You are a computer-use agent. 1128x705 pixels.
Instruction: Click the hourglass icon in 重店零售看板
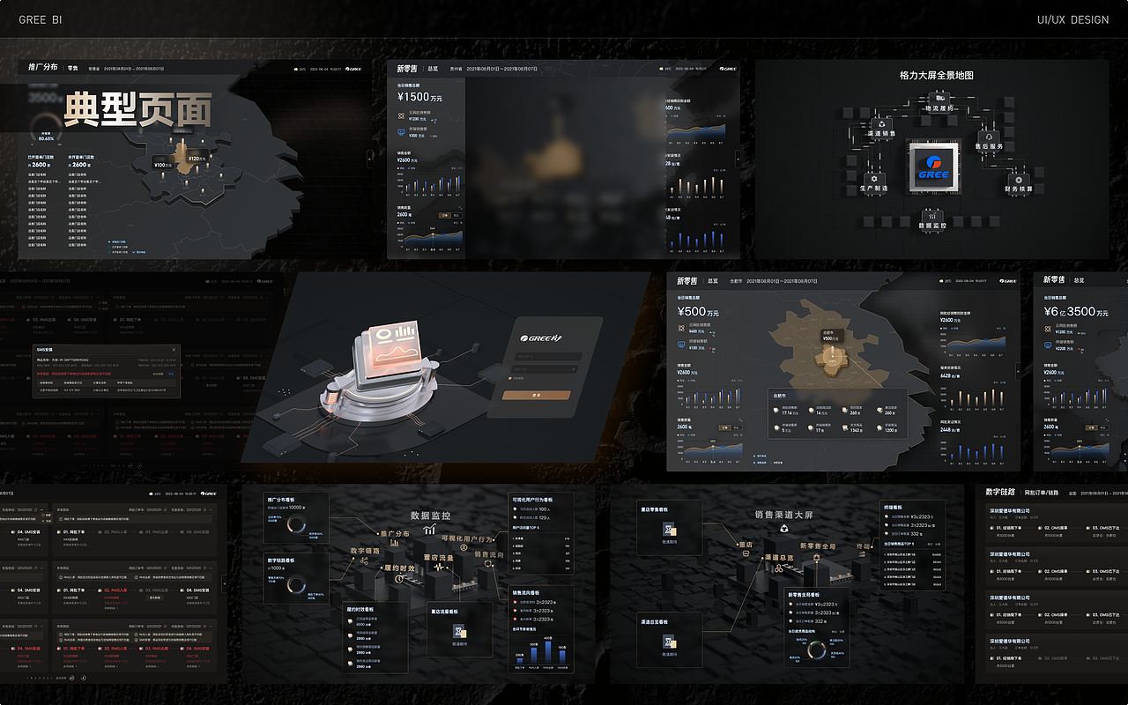[x=670, y=529]
